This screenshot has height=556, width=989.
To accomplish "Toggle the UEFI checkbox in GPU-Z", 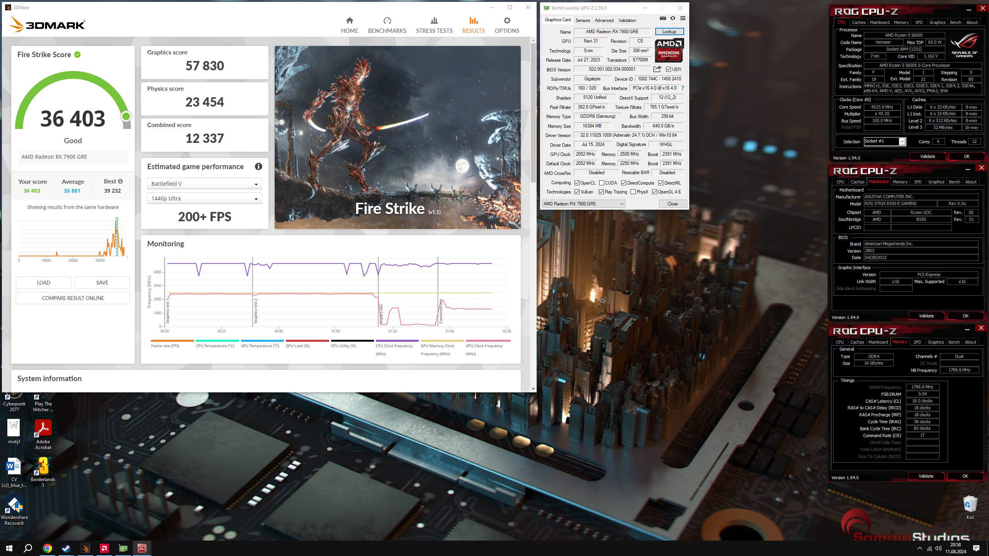I will (x=669, y=69).
